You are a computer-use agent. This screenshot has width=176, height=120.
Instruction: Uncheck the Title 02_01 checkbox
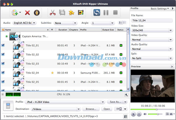(x=3, y=45)
